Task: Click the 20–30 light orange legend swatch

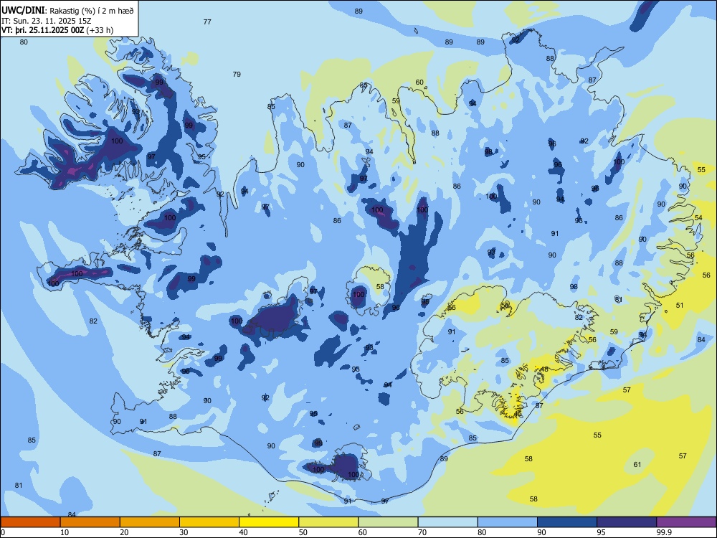Action: click(150, 522)
